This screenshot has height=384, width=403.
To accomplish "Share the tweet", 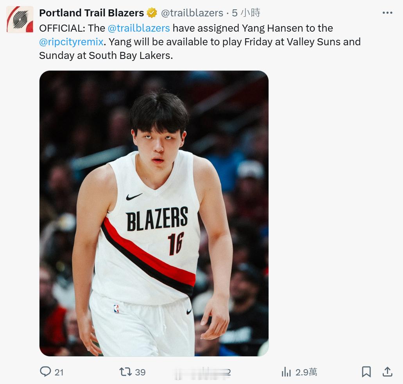I will [388, 372].
